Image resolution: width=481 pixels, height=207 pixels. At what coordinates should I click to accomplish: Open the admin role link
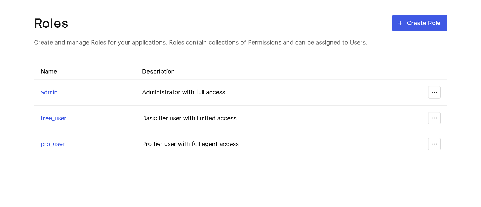(49, 92)
